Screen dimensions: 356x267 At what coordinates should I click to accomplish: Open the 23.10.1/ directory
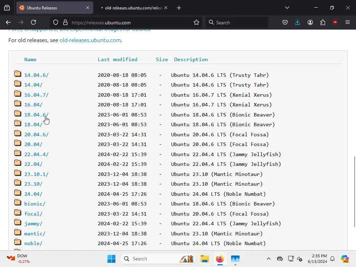[x=36, y=174]
